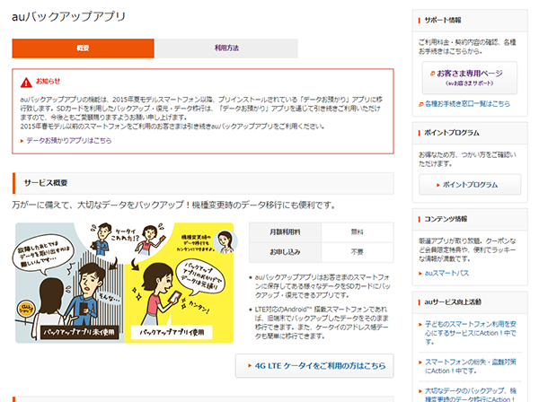
Task: Open 子どものスマートフォン利用を安心にする link
Action: (x=470, y=333)
